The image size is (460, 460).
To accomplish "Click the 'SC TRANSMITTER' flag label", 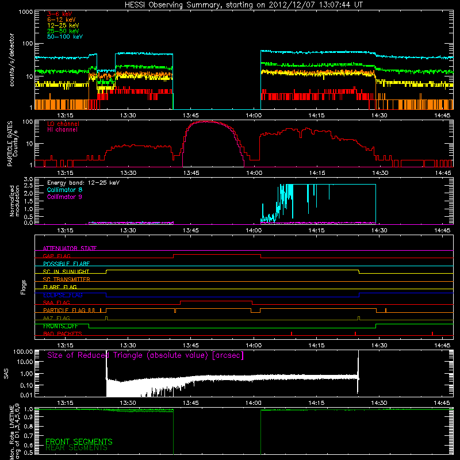I will point(67,279).
